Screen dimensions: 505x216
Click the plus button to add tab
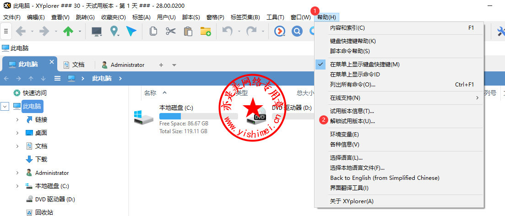click(x=161, y=65)
